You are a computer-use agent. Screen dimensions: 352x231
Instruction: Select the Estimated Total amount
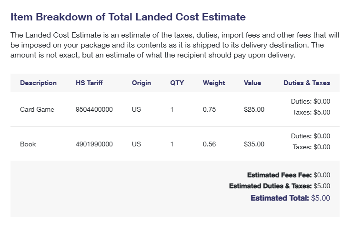tap(320, 198)
